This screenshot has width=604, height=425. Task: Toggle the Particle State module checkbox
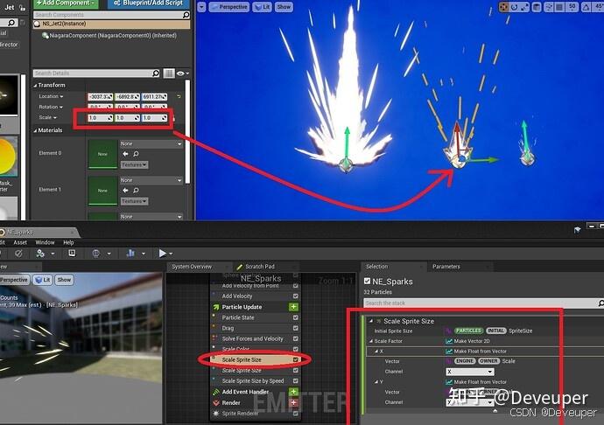click(296, 317)
